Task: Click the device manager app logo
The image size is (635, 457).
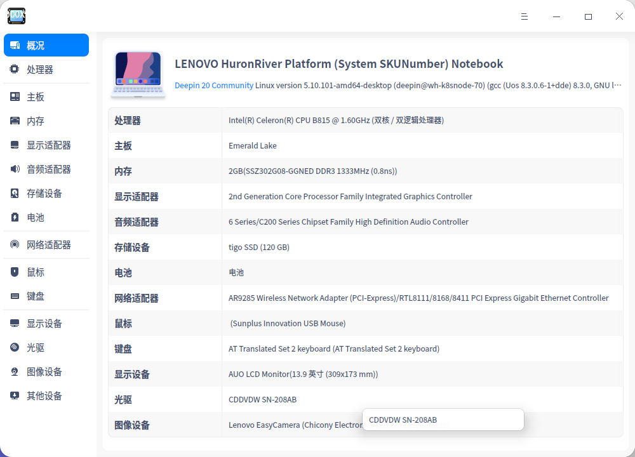Action: (x=17, y=17)
